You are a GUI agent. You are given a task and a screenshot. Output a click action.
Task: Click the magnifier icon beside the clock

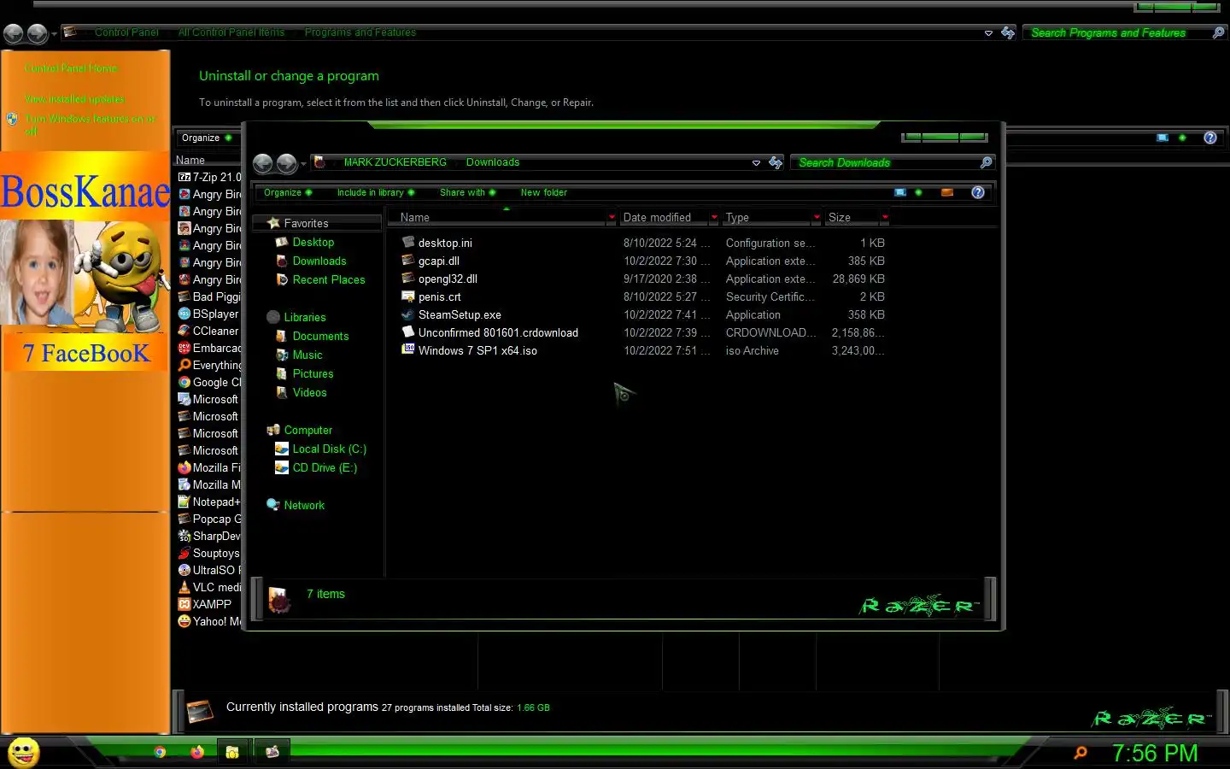1081,753
